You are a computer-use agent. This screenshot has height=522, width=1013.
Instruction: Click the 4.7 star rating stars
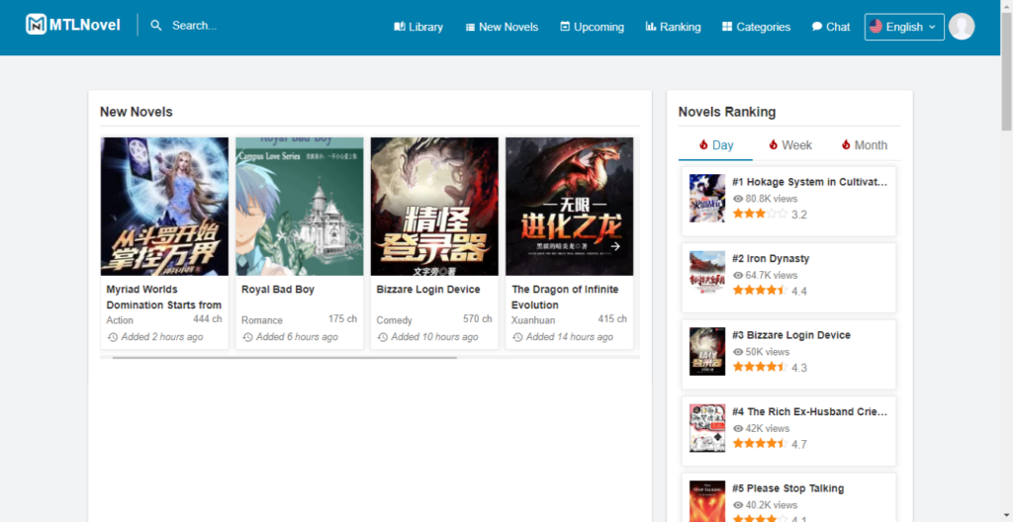761,443
